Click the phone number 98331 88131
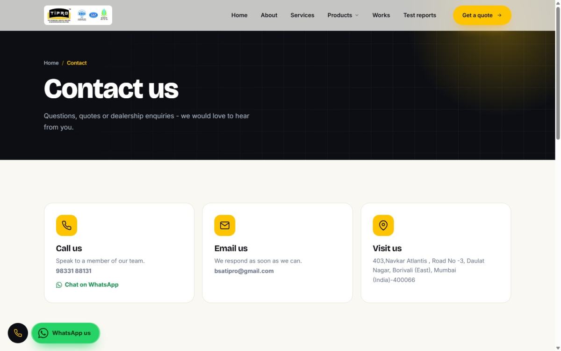This screenshot has height=351, width=561. click(74, 271)
